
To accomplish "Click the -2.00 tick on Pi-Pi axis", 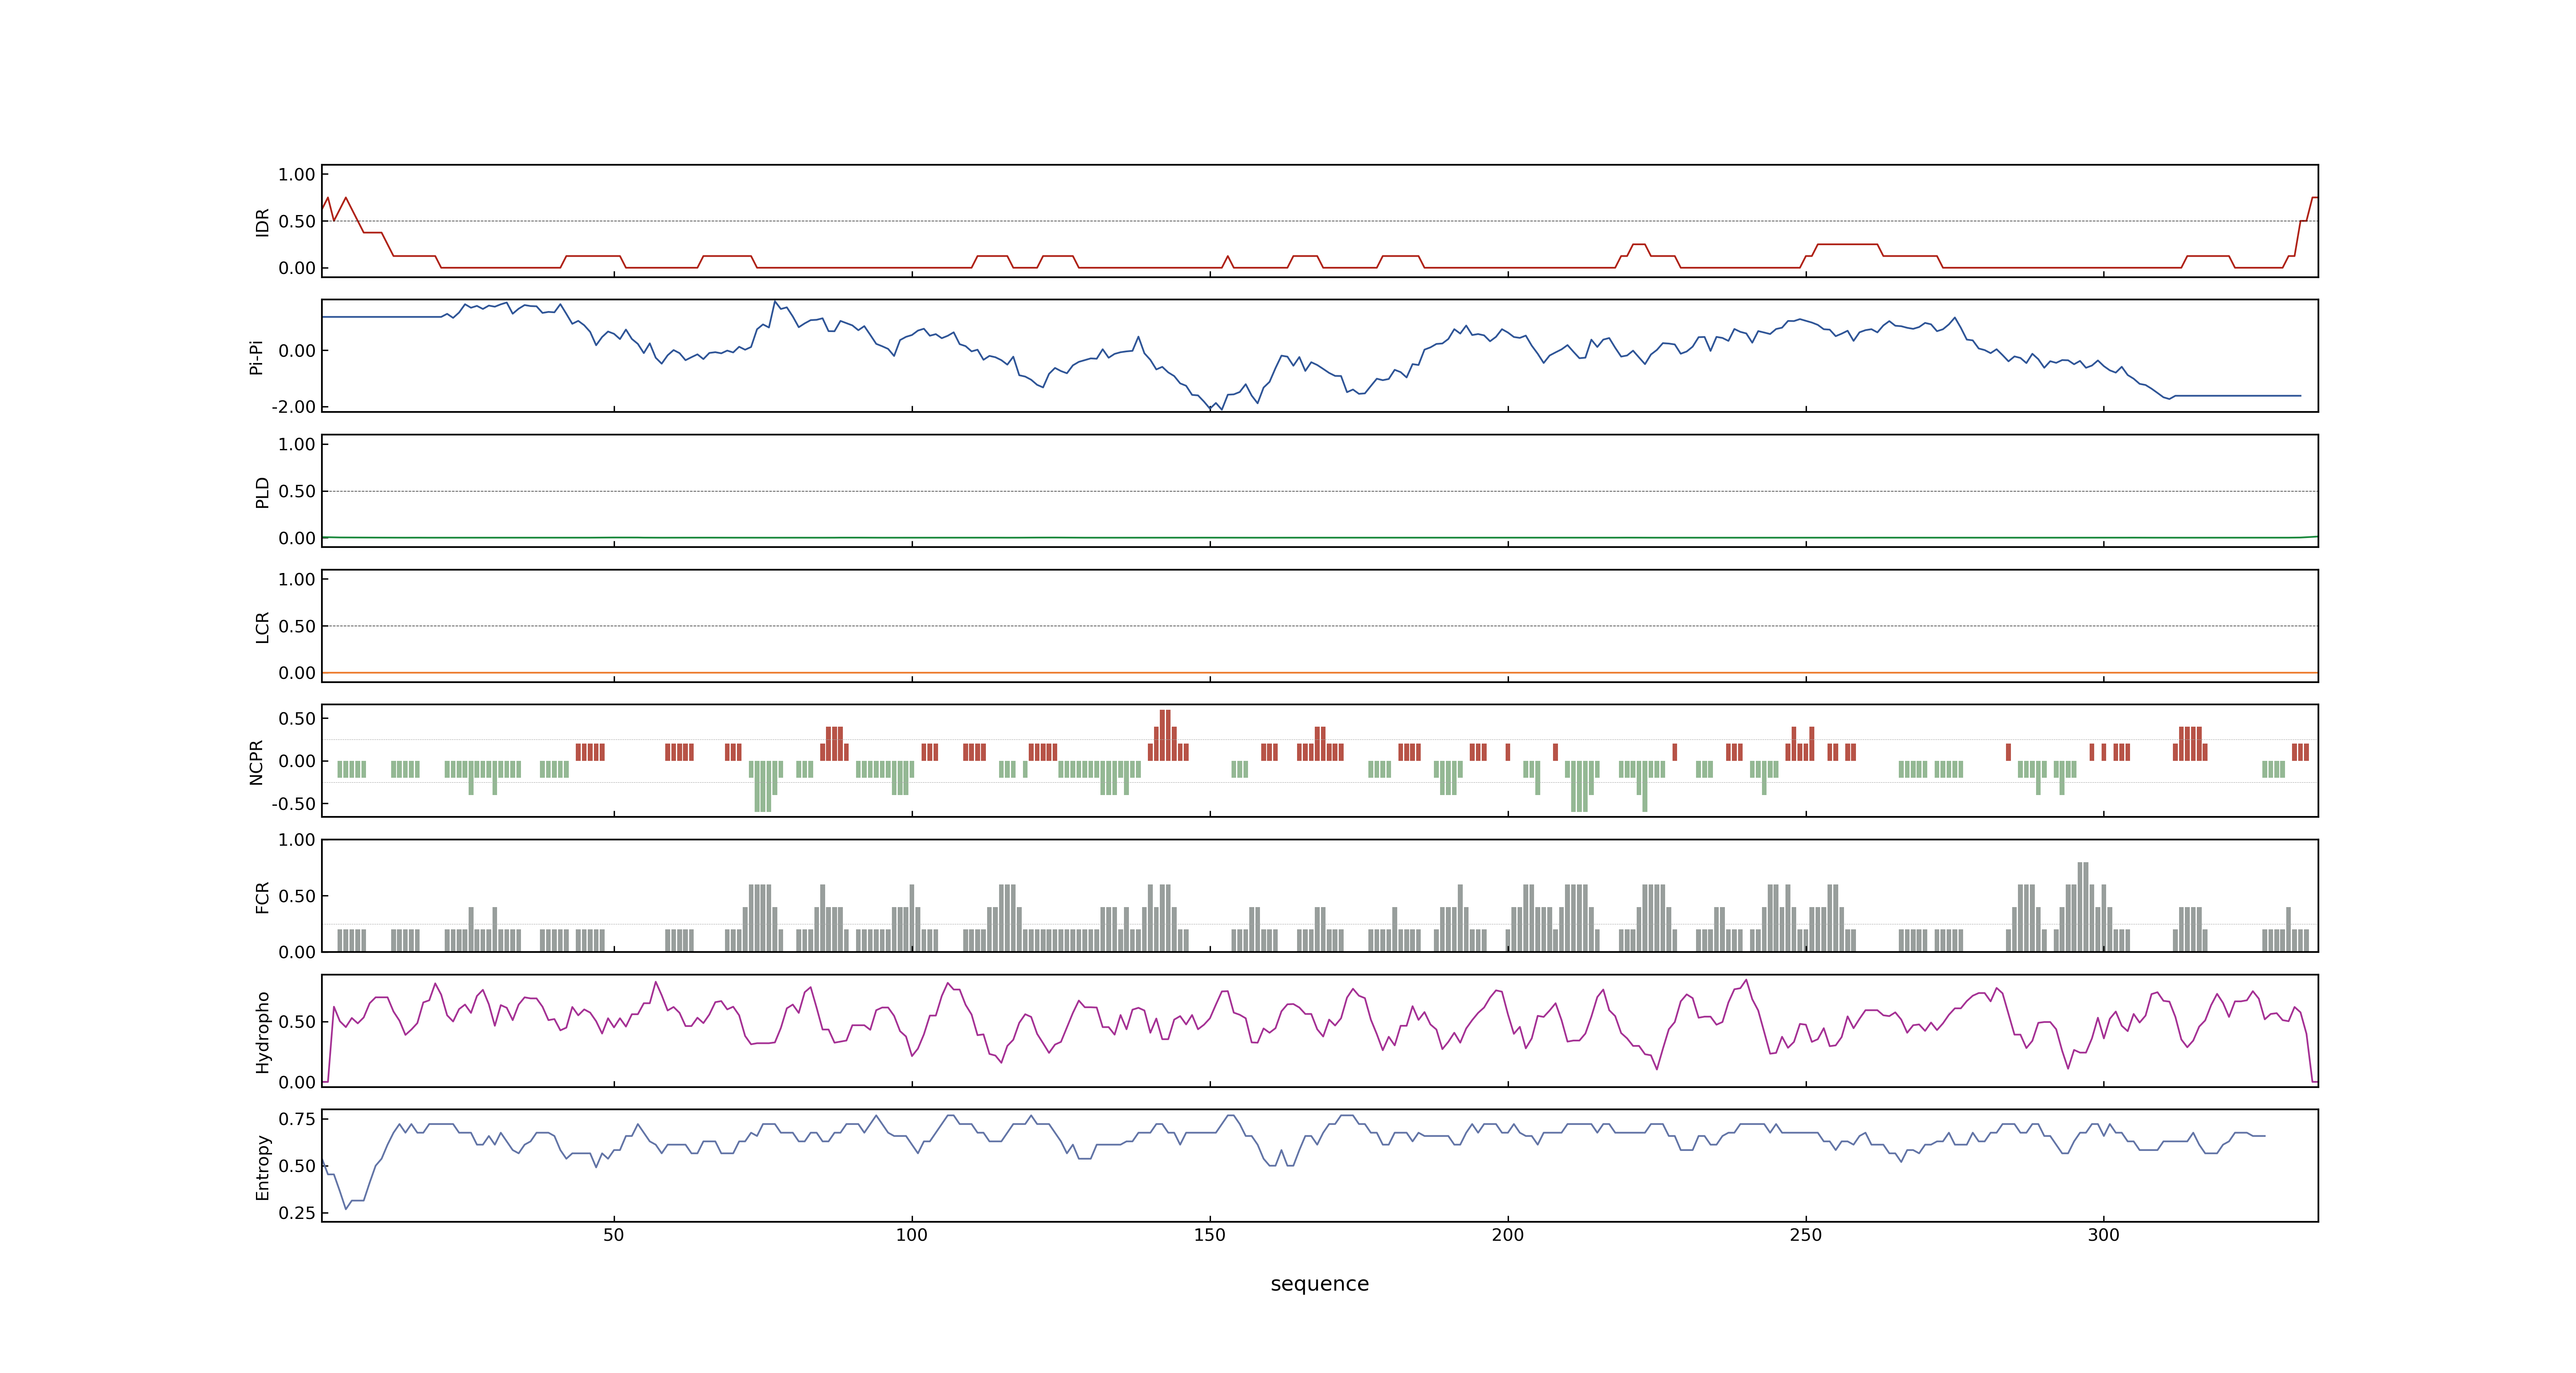I will tap(293, 407).
